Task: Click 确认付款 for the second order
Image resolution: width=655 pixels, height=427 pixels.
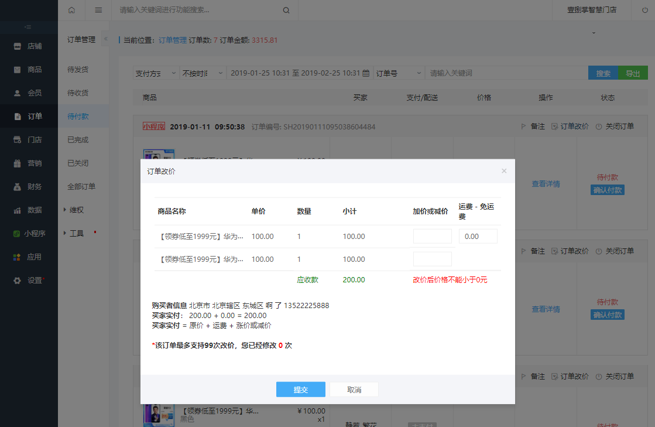Action: pyautogui.click(x=608, y=315)
